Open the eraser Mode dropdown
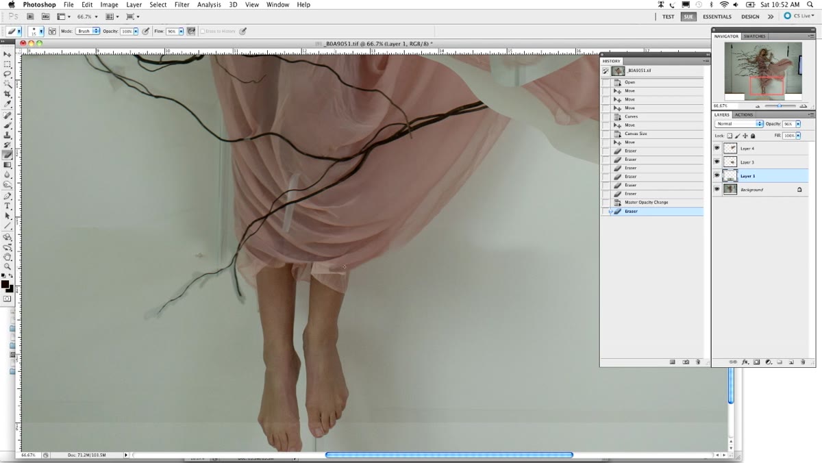 [87, 32]
